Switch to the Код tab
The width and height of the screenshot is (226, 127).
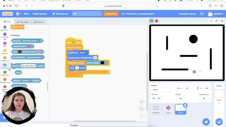[x=7, y=22]
